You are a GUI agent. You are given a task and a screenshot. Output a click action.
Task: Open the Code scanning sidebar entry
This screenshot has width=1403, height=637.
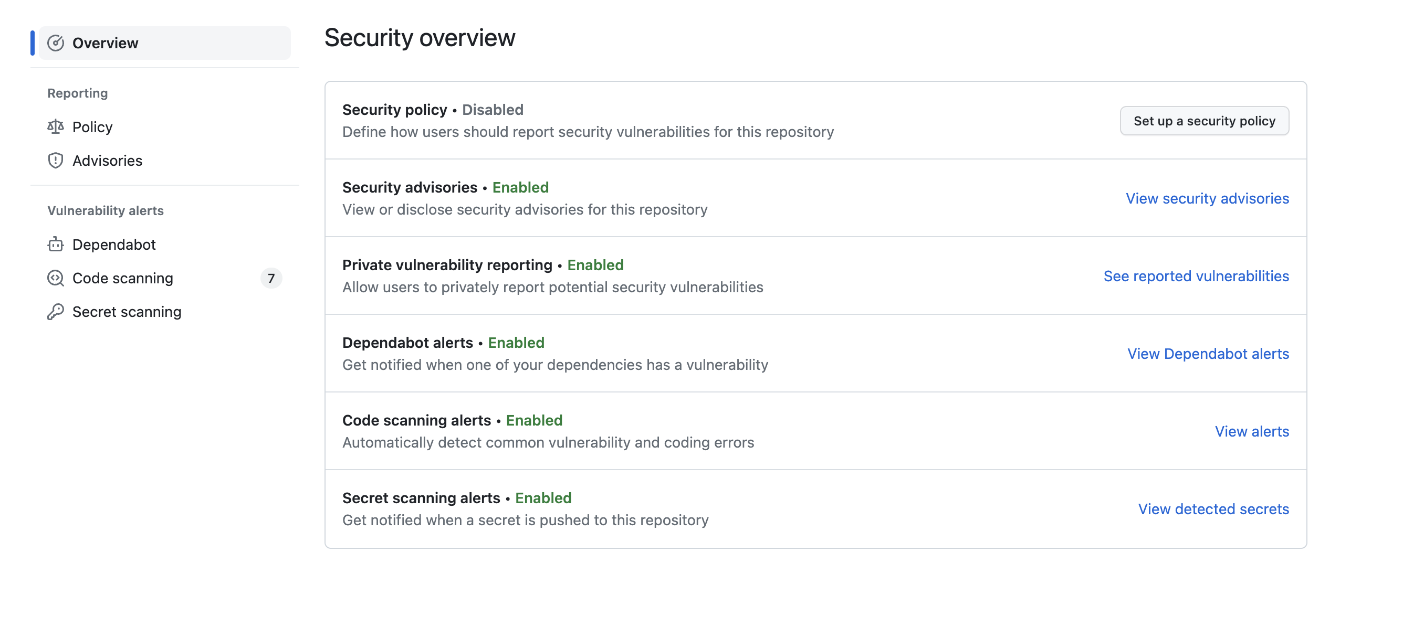pyautogui.click(x=123, y=278)
